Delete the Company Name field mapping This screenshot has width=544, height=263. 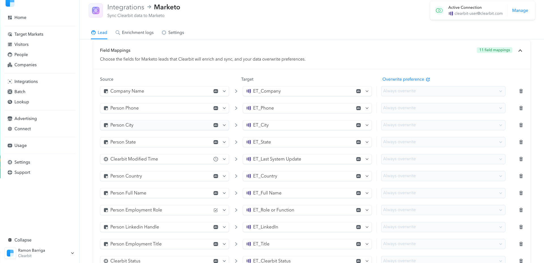(521, 91)
